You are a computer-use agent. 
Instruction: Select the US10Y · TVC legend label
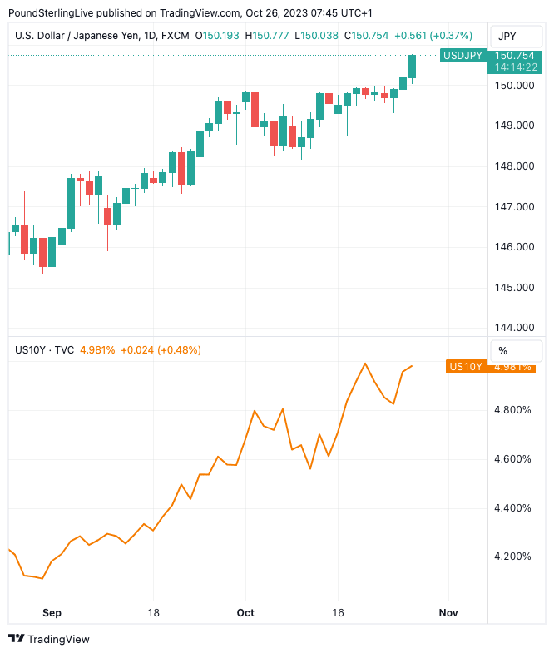pyautogui.click(x=45, y=350)
